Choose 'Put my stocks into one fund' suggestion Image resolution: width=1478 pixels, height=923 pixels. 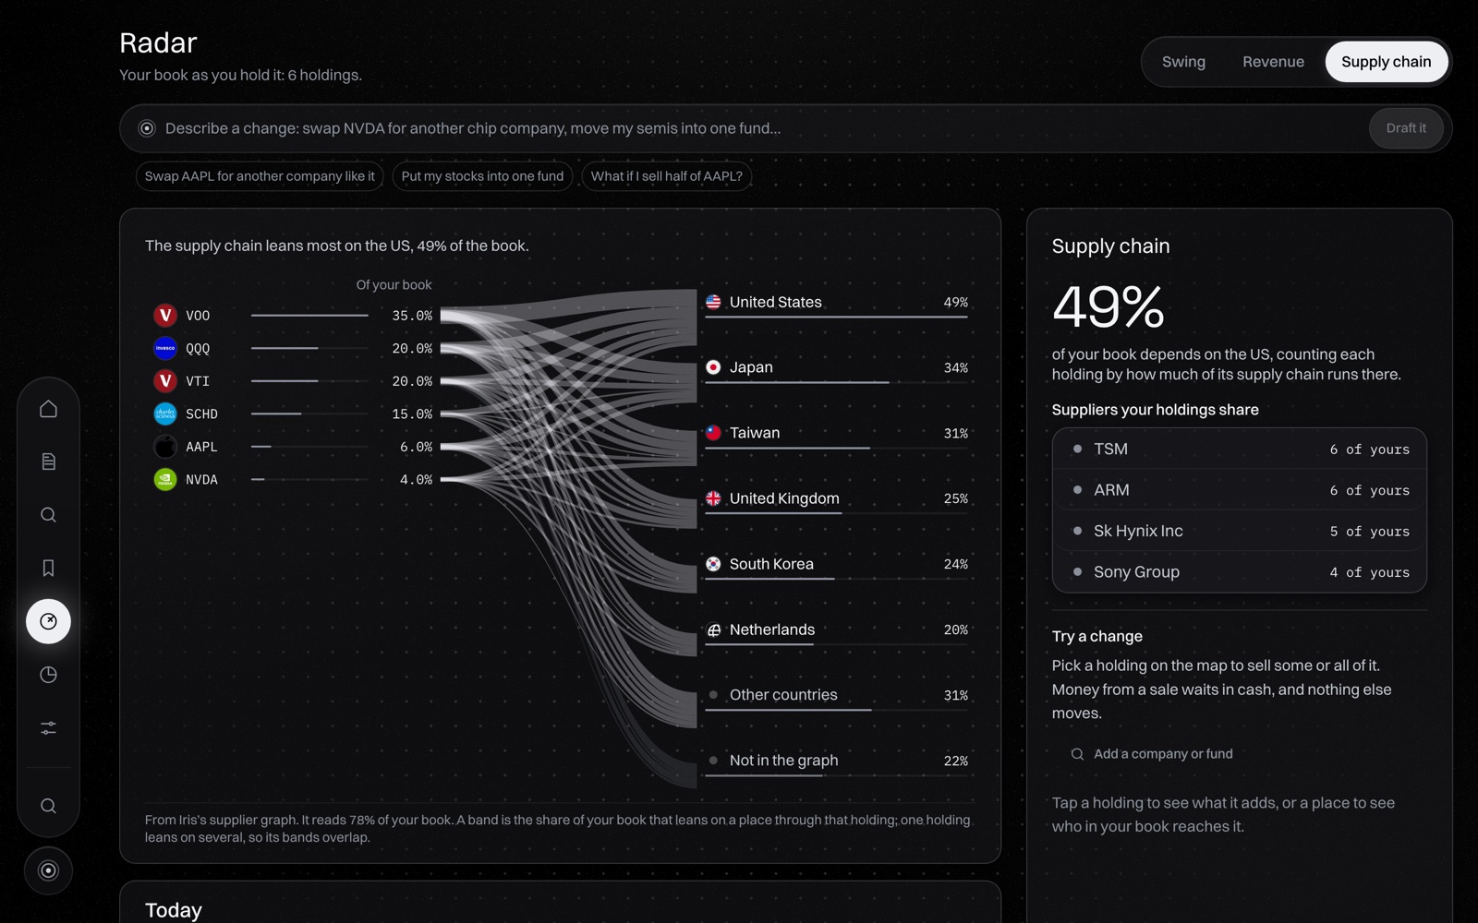pos(482,176)
